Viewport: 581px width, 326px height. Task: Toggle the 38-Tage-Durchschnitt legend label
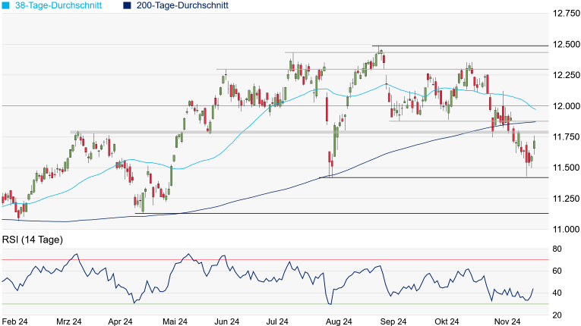pos(58,5)
